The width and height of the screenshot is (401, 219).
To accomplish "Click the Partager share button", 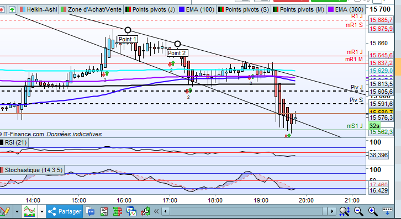I will pos(65,211).
